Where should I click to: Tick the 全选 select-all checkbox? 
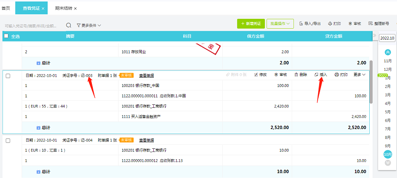pyautogui.click(x=6, y=36)
